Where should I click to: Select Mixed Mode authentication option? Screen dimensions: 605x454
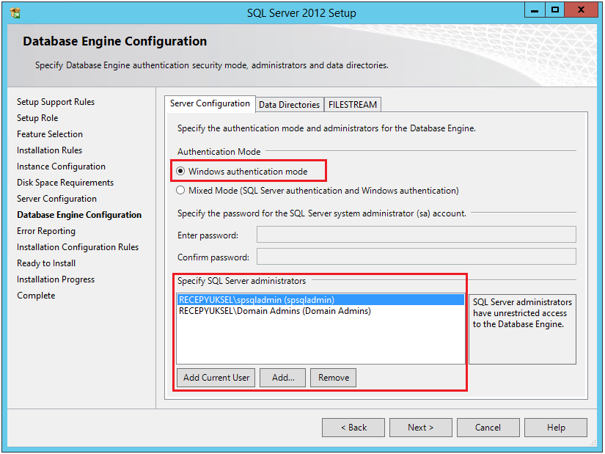(x=318, y=191)
